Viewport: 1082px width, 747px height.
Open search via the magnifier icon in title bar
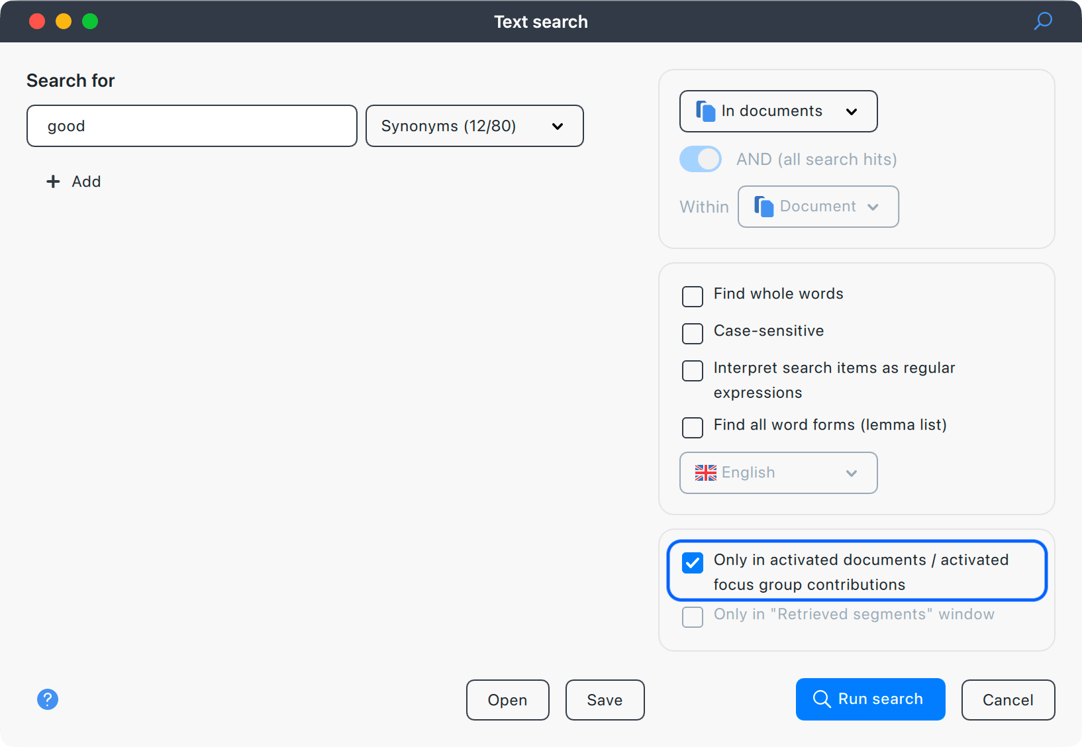(1042, 21)
